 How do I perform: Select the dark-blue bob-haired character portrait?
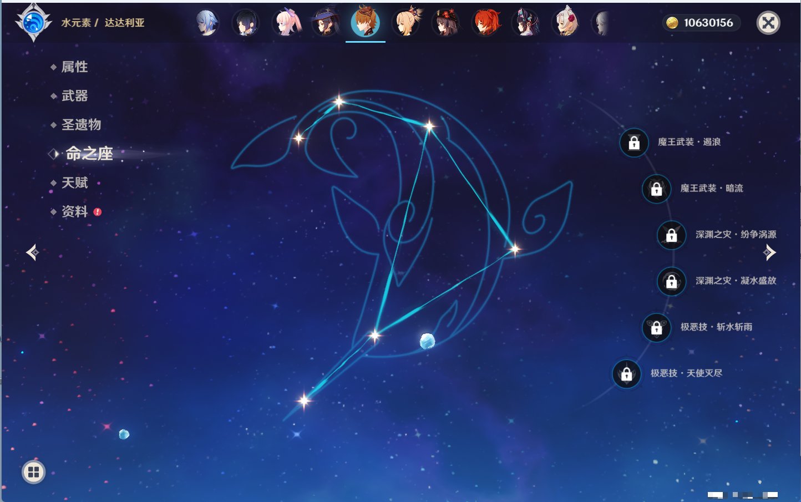click(246, 23)
